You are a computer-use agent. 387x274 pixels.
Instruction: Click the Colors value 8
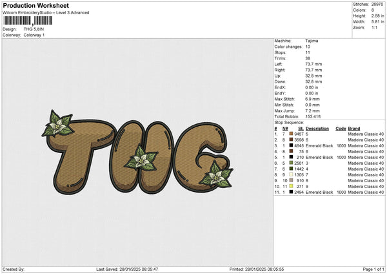pos(373,10)
